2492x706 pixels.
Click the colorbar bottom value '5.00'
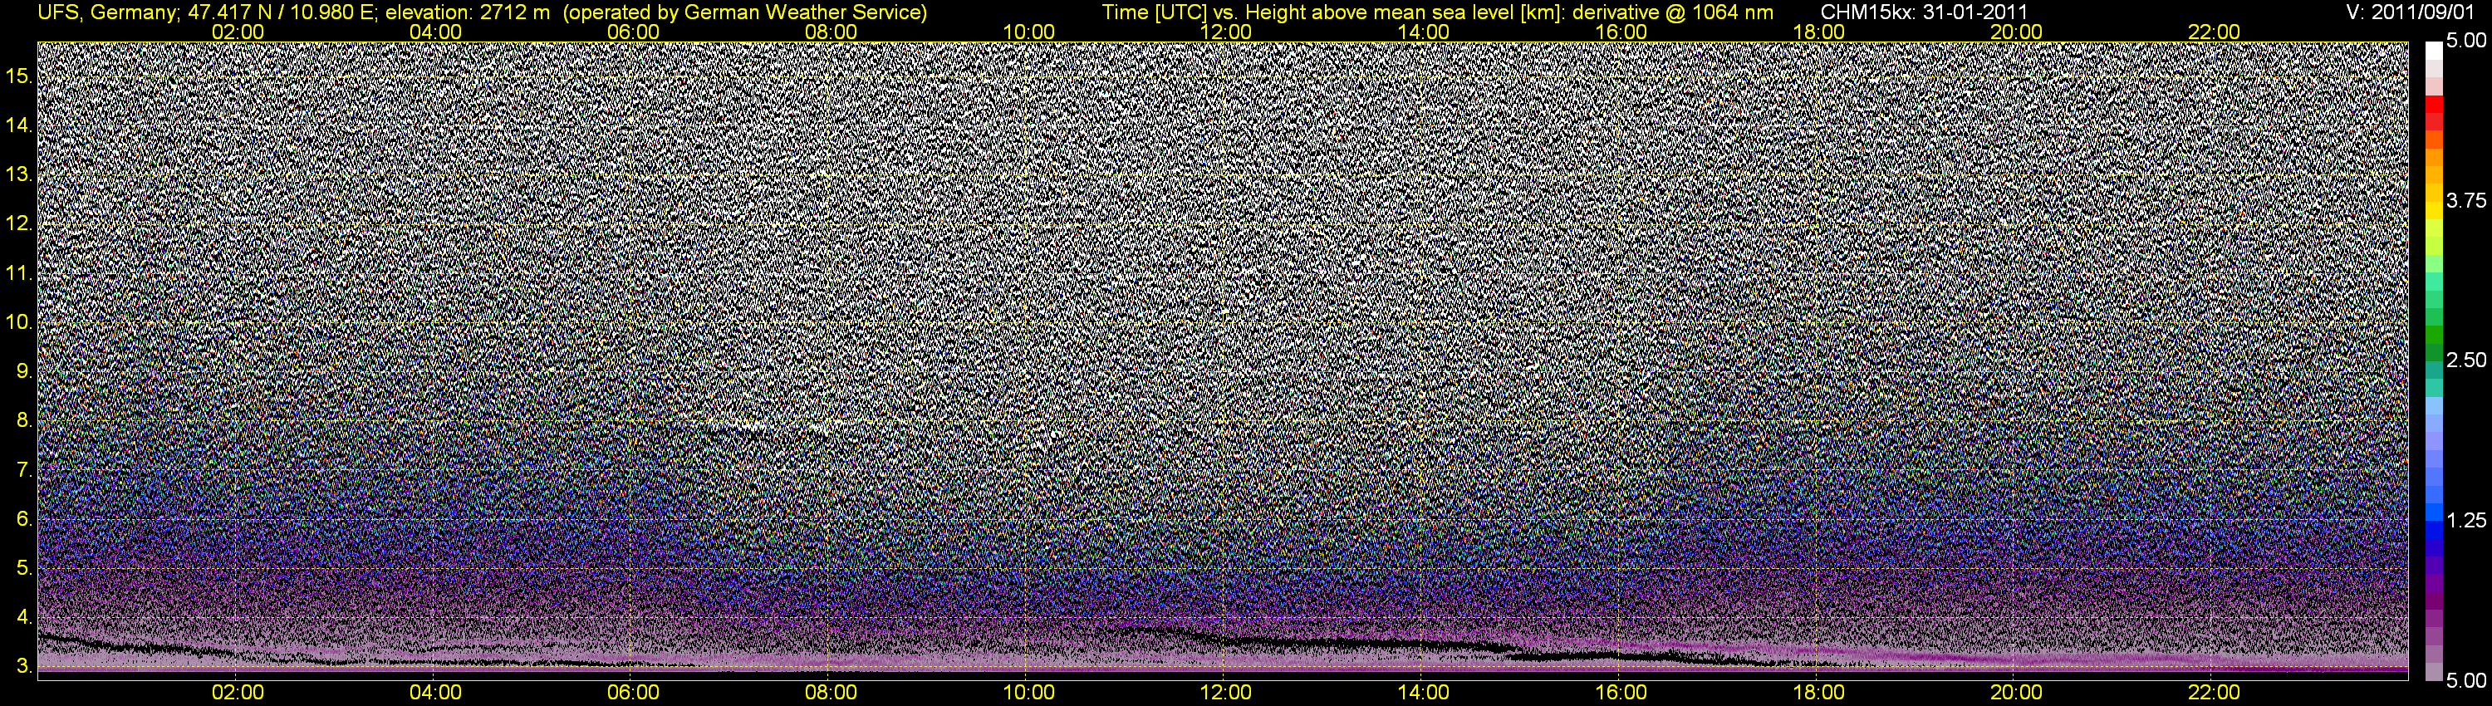coord(2466,681)
